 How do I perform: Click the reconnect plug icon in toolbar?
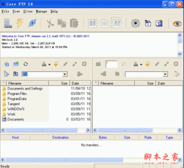(32, 23)
